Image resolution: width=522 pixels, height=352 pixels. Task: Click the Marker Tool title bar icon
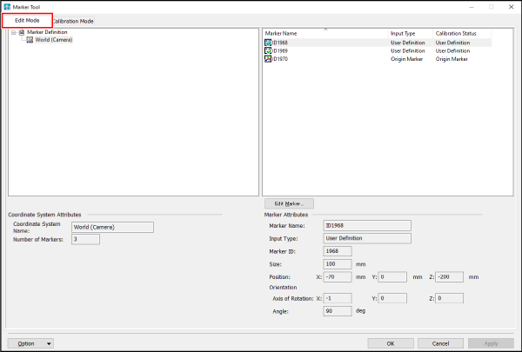7,7
